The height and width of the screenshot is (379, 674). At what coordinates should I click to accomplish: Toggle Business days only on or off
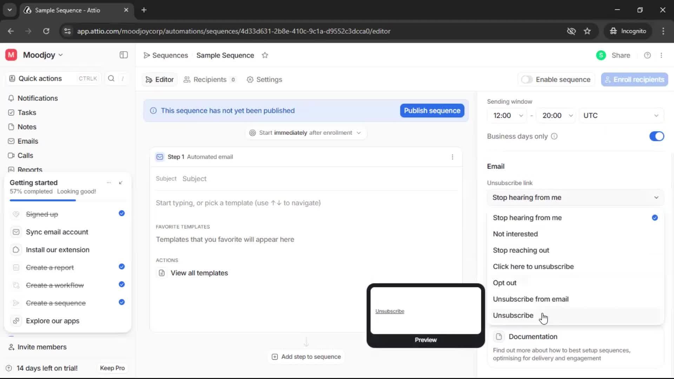[656, 136]
